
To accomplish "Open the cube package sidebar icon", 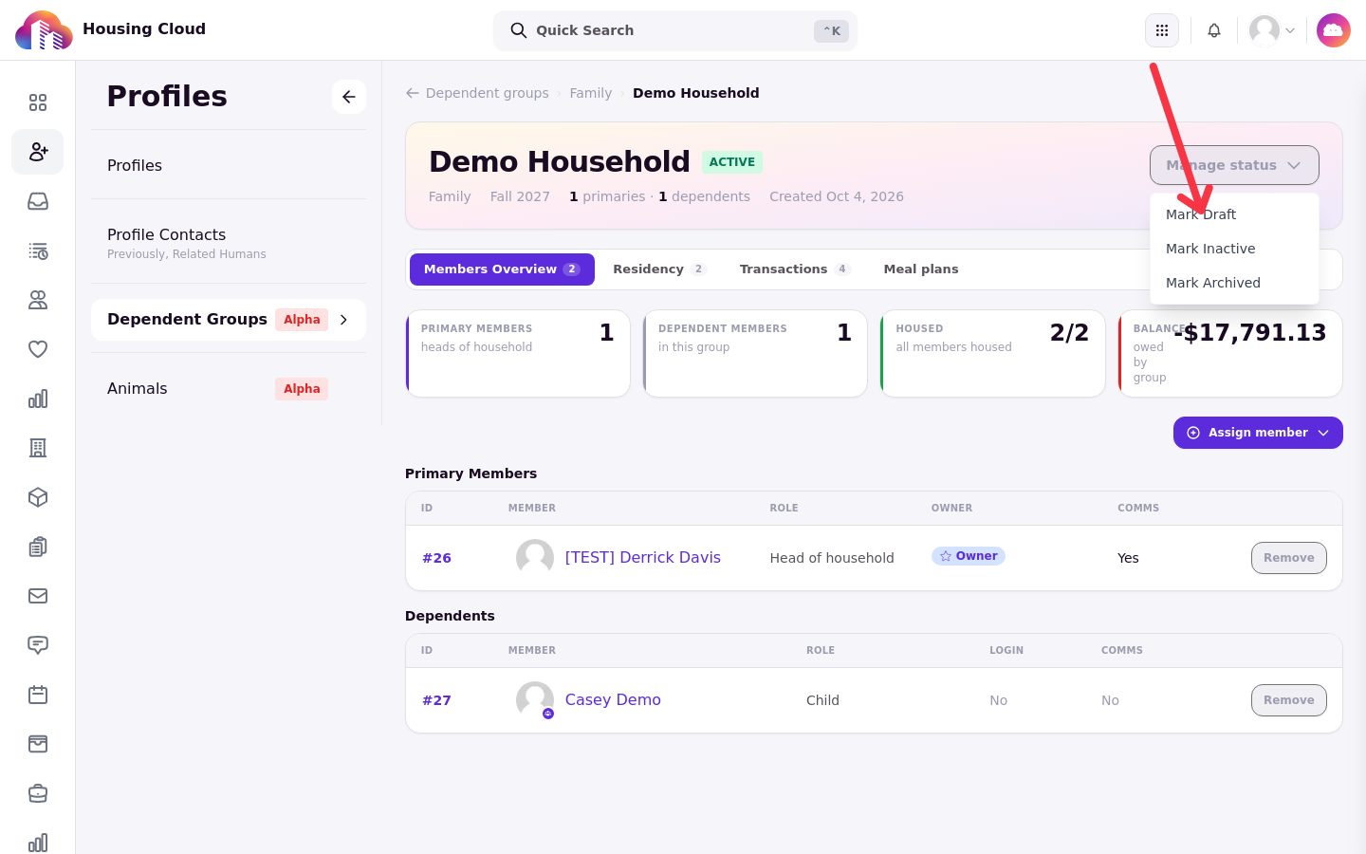I will pyautogui.click(x=38, y=497).
